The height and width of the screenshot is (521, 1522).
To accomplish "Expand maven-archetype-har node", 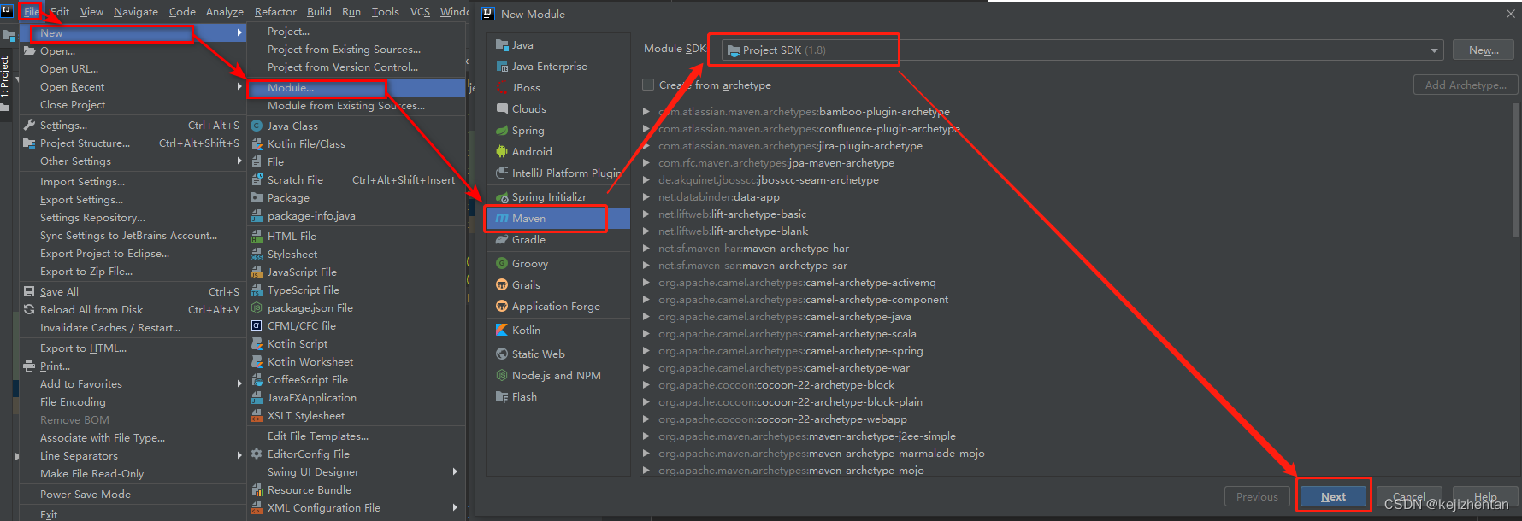I will coord(646,249).
